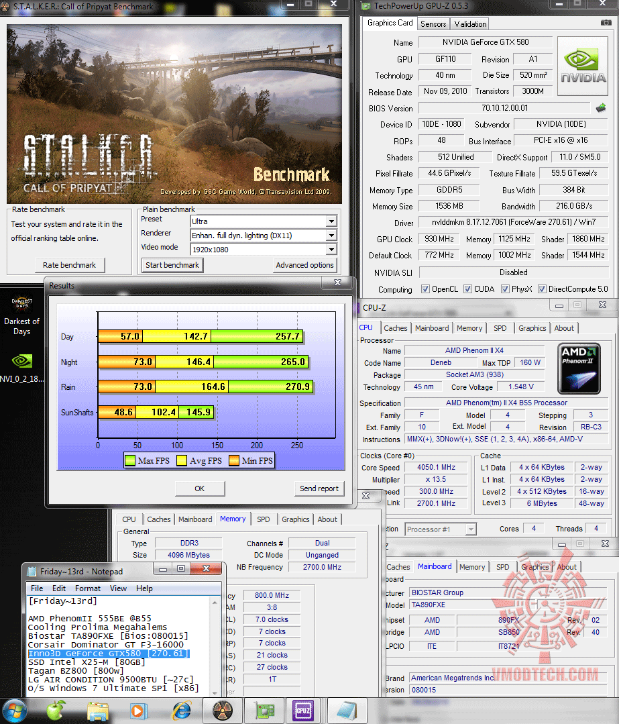Click the NVIDIA logo in GPU-Z
Screen dimensions: 619x724
pos(583,66)
